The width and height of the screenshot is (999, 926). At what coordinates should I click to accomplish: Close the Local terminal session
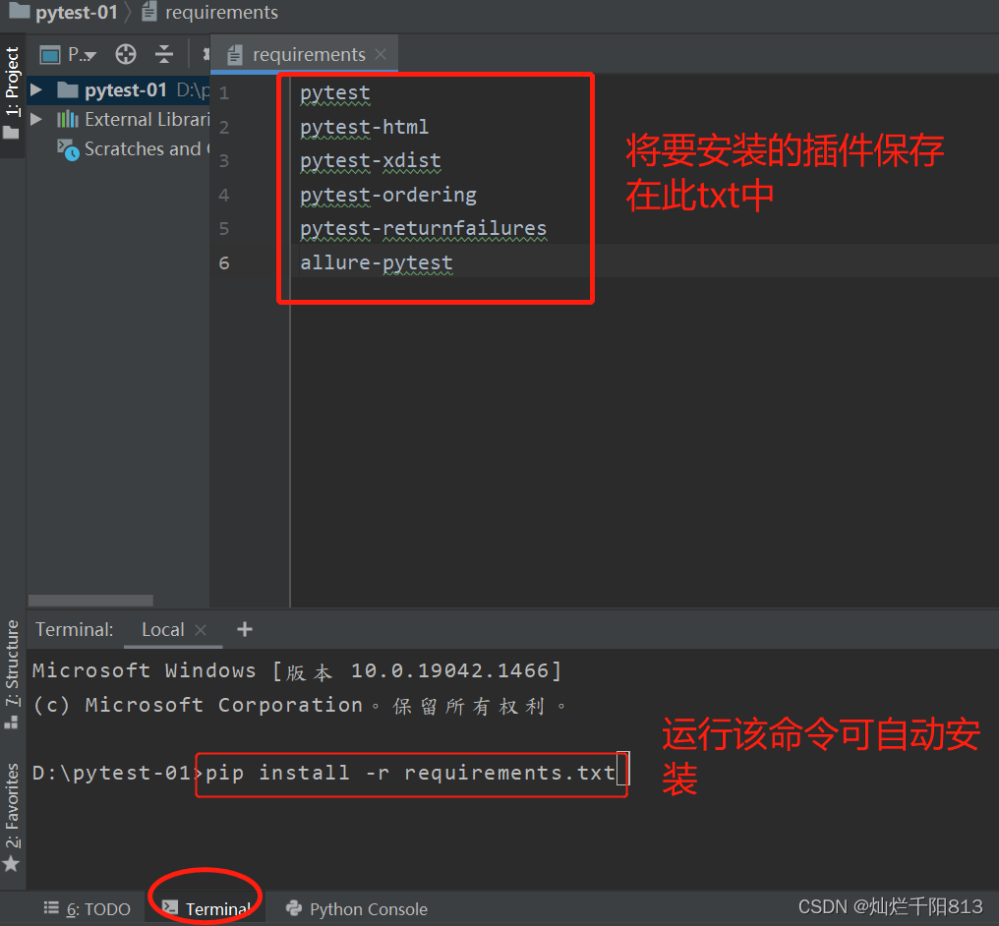click(200, 629)
